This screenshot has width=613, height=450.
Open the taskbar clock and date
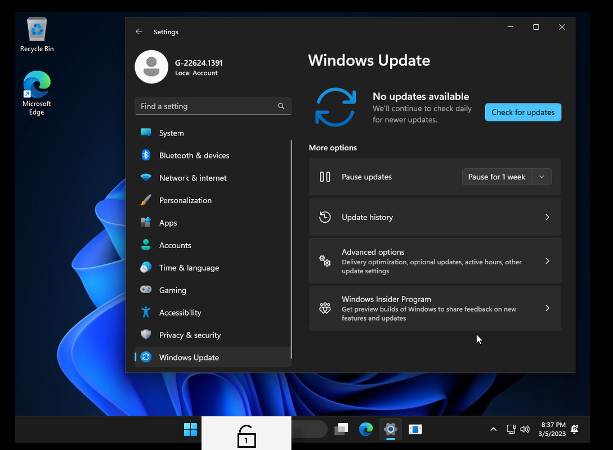(552, 429)
